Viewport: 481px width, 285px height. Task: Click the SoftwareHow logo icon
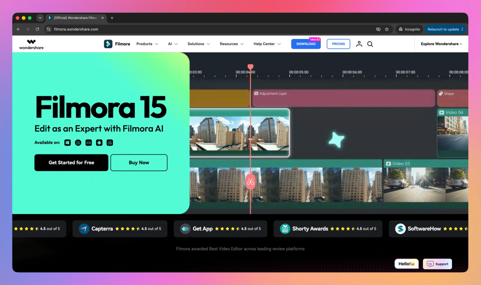400,229
